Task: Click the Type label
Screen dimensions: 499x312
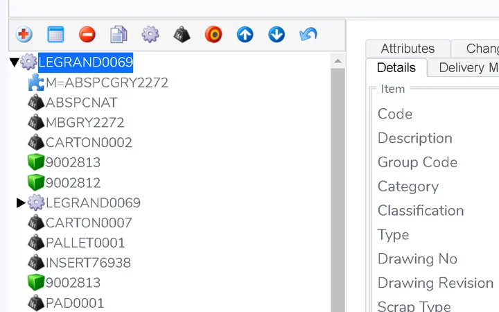Action: click(x=394, y=235)
